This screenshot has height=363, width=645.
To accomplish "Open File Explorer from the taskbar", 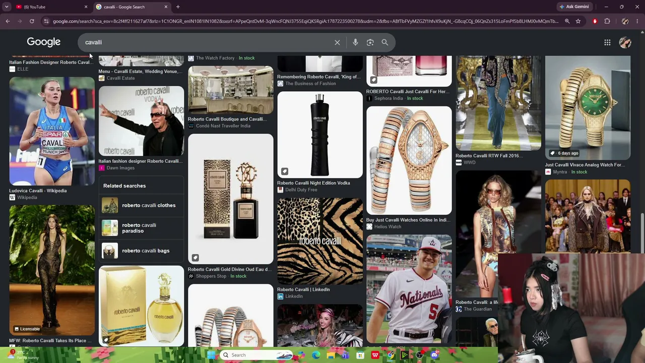I will (x=331, y=355).
